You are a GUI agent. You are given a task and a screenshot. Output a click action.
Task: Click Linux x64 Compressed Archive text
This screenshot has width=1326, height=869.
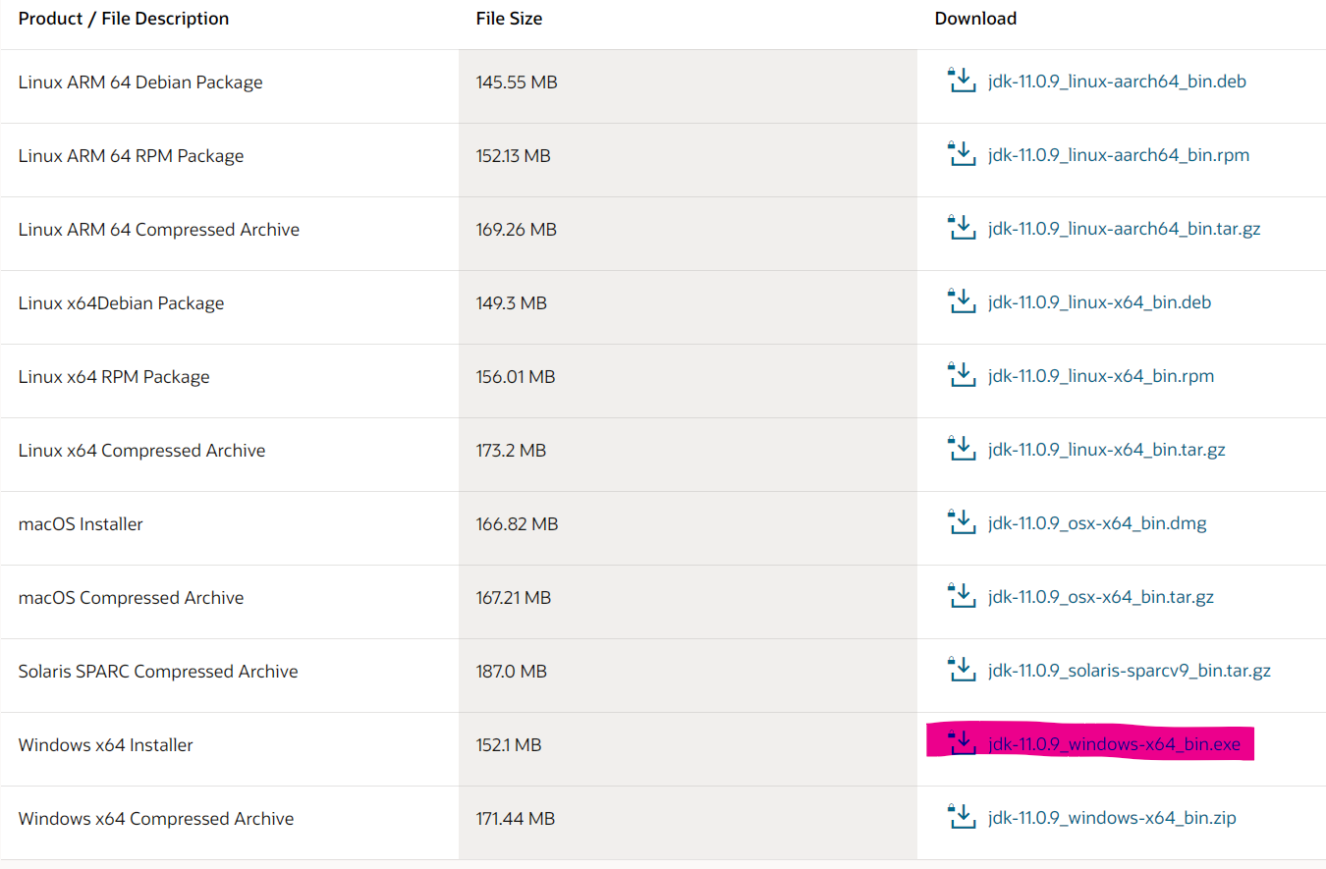point(141,451)
